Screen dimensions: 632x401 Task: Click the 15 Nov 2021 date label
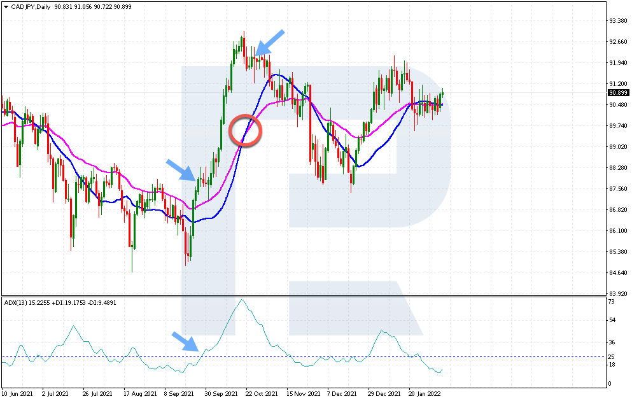coord(303,394)
